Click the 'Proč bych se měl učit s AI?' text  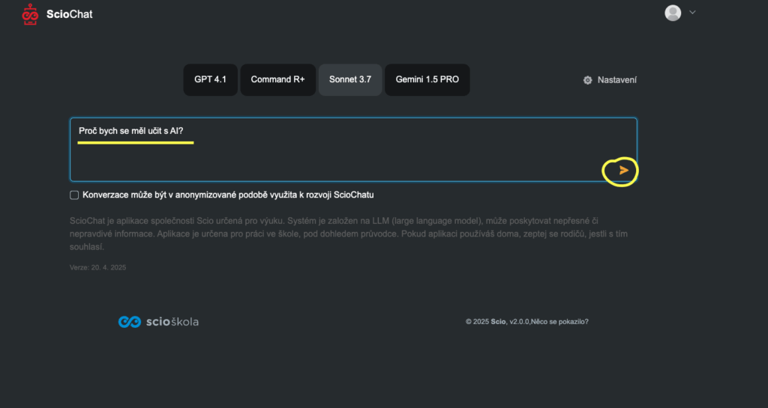[130, 131]
